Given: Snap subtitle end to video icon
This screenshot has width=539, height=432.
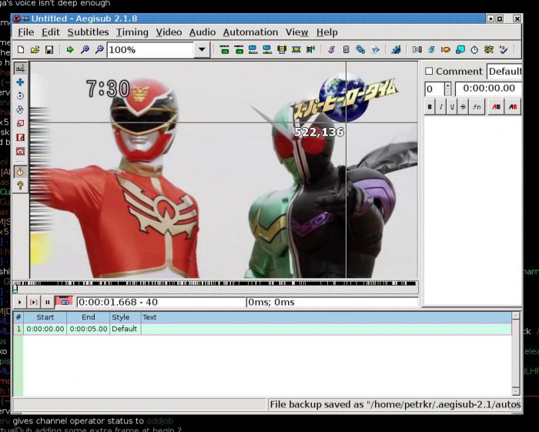Looking at the screenshot, I should (x=267, y=50).
